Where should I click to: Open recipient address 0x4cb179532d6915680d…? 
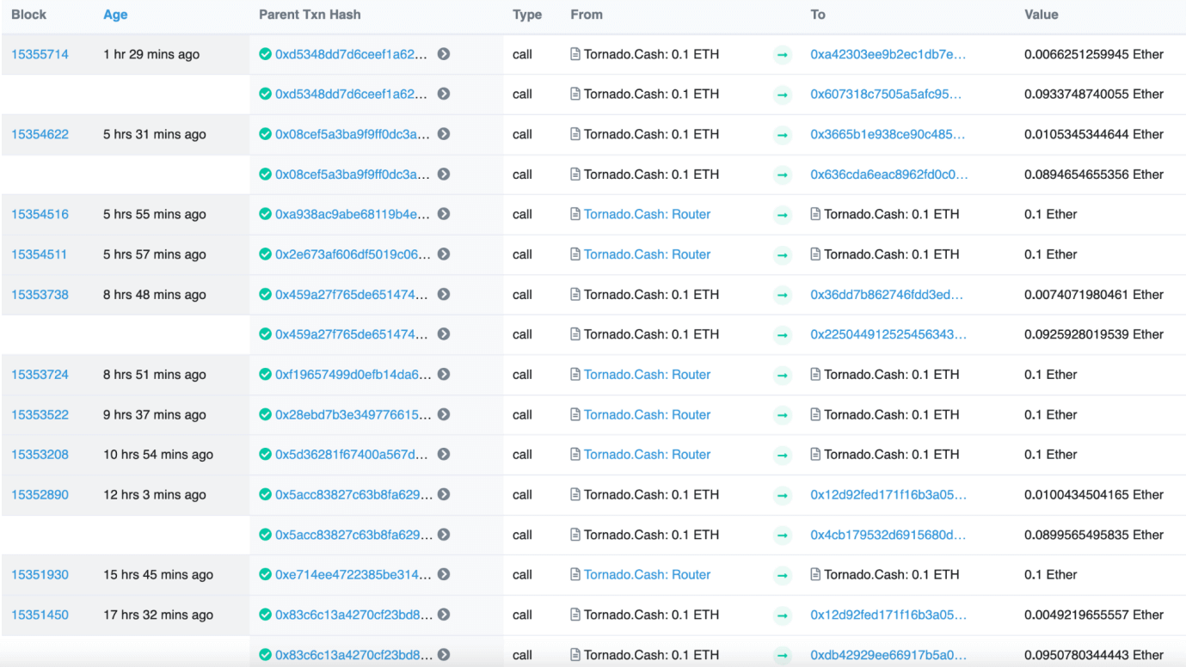(x=888, y=535)
